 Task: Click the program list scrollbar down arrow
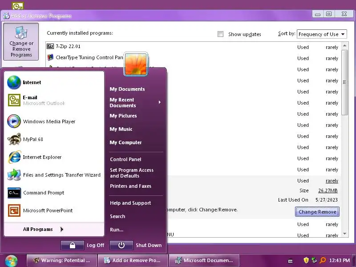(344, 234)
